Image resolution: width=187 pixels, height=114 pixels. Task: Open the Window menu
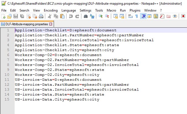pos(150,10)
